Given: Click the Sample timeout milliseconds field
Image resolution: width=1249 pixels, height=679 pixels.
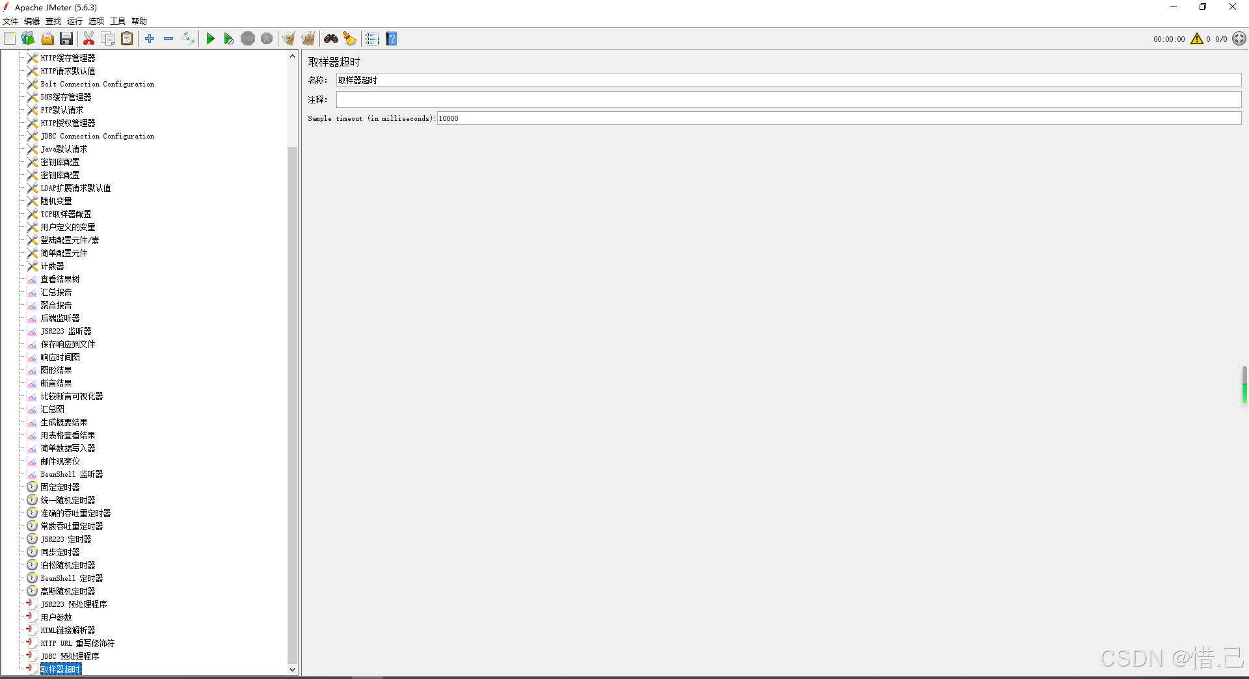Looking at the screenshot, I should point(839,118).
